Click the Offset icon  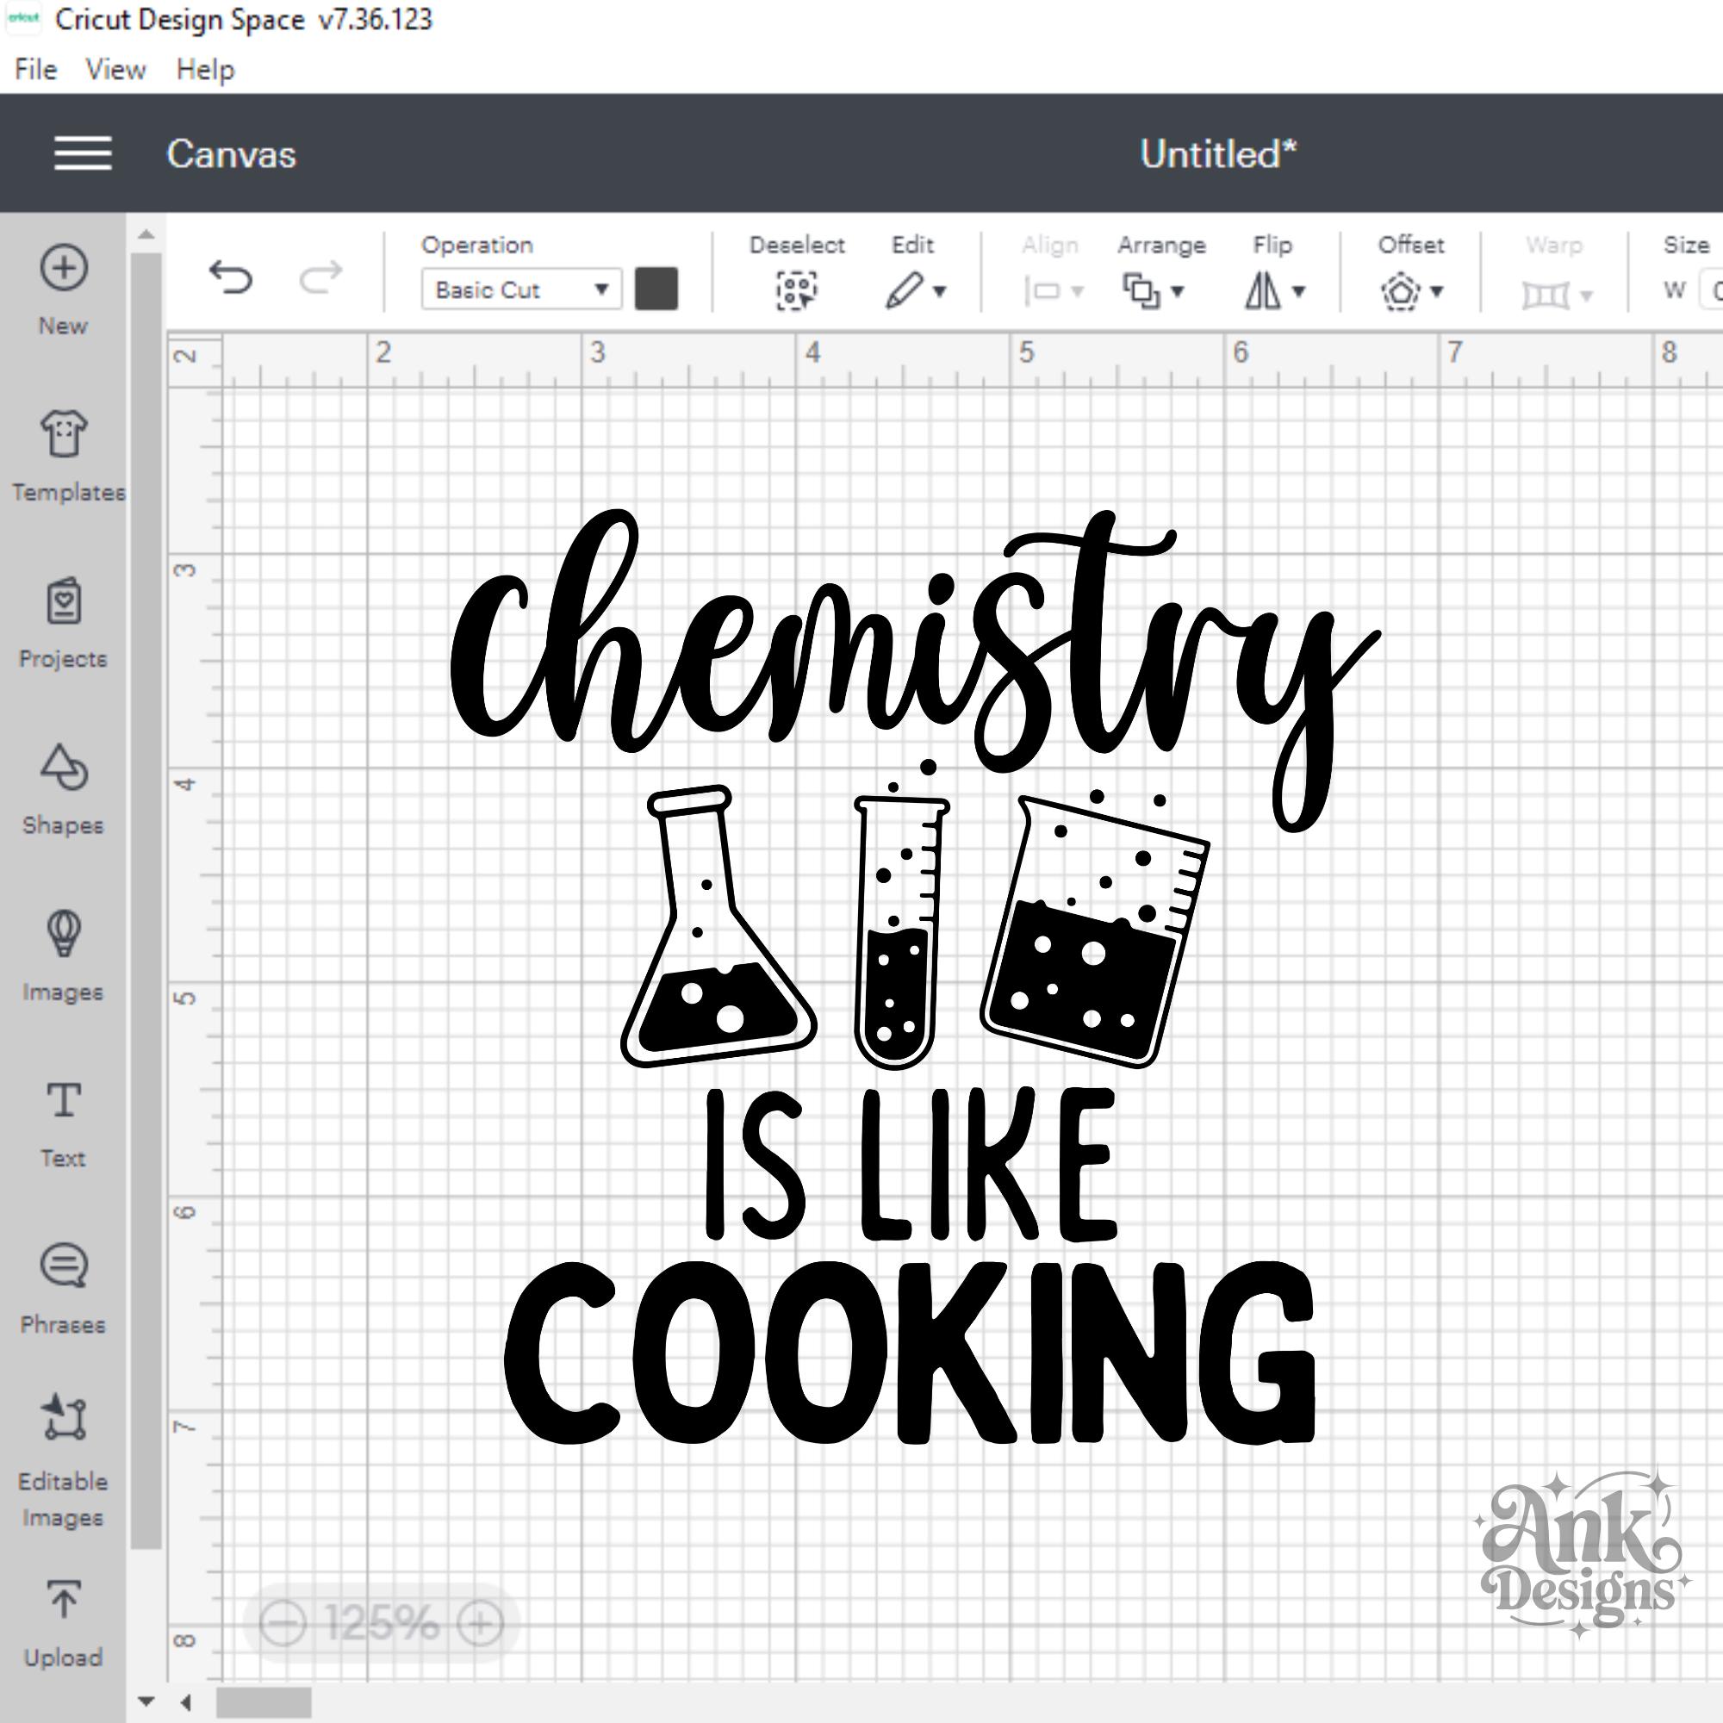(x=1400, y=290)
